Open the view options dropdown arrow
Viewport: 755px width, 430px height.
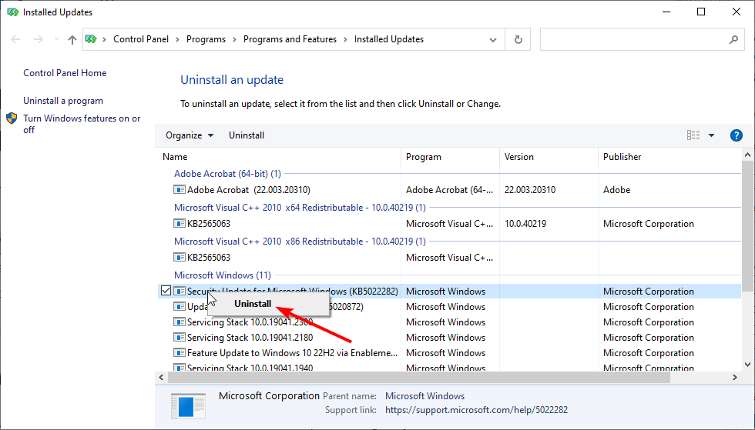pos(712,135)
